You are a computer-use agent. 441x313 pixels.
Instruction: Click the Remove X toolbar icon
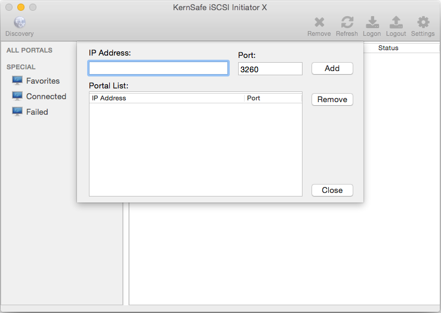point(319,22)
